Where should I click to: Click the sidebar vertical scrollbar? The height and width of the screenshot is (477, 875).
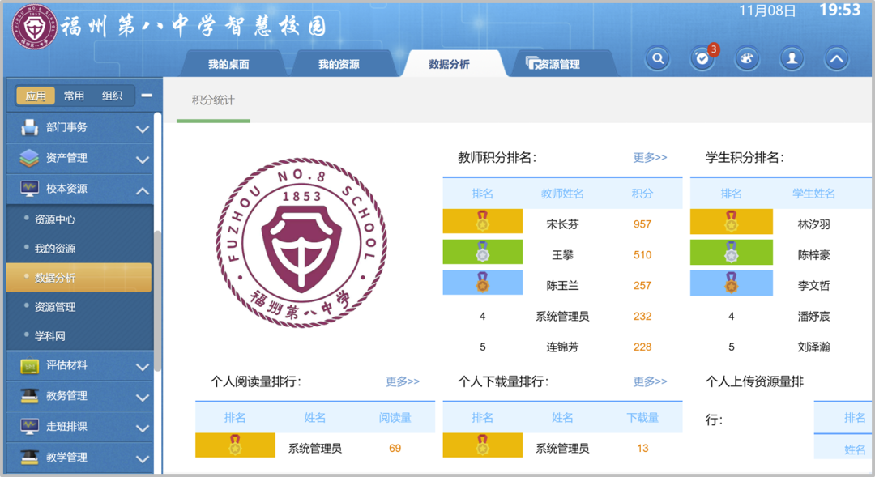(157, 300)
